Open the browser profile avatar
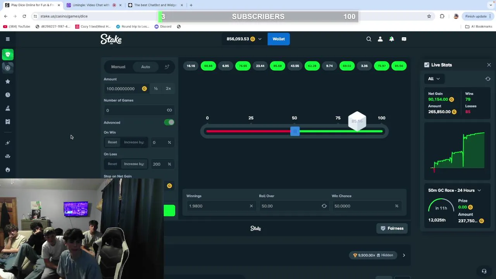 point(456,16)
